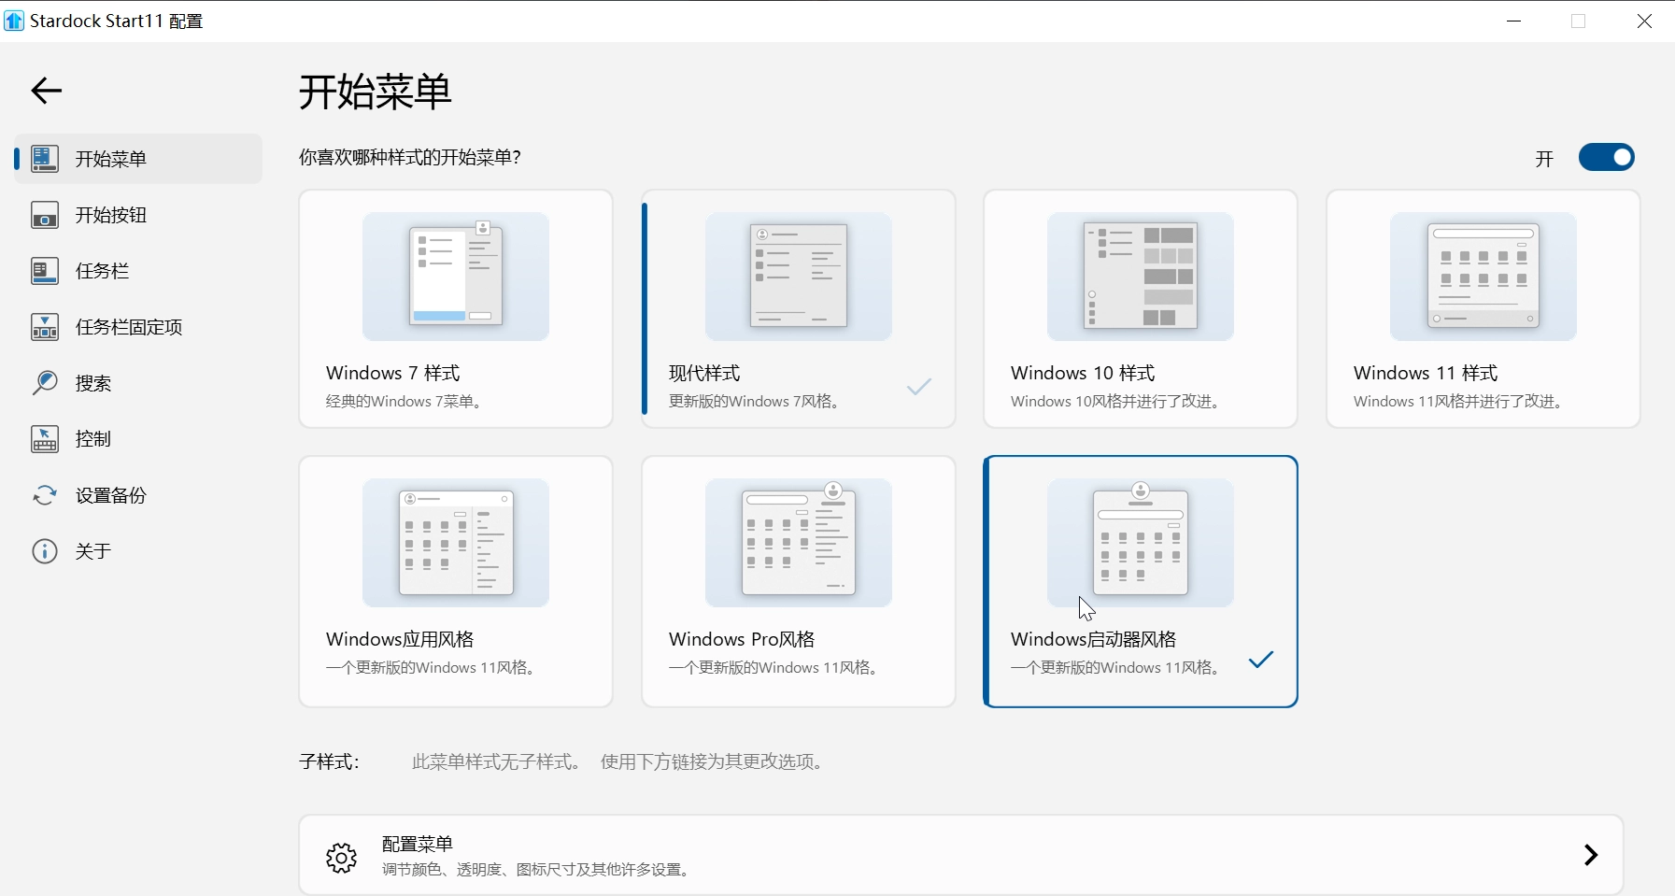Click the Windows 7 样式 card title

pos(393,373)
